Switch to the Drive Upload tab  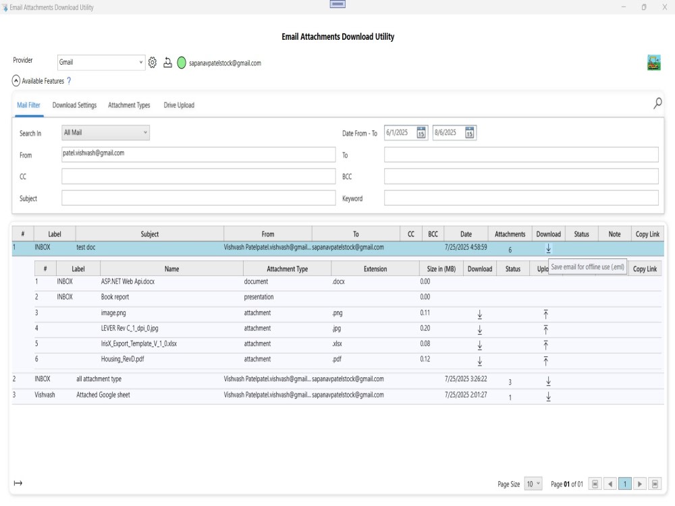click(179, 105)
